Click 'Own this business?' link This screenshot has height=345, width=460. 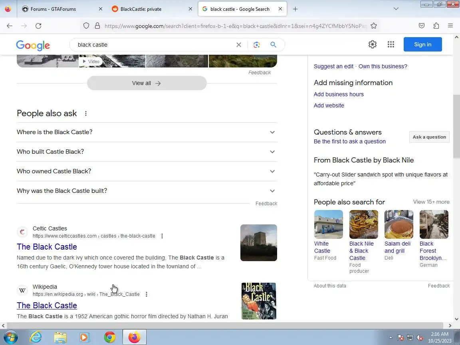pos(383,66)
